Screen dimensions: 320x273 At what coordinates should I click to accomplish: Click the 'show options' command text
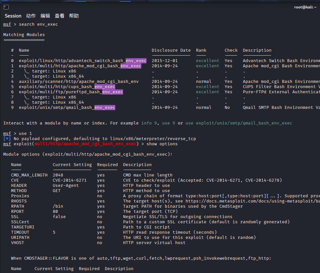162,144
